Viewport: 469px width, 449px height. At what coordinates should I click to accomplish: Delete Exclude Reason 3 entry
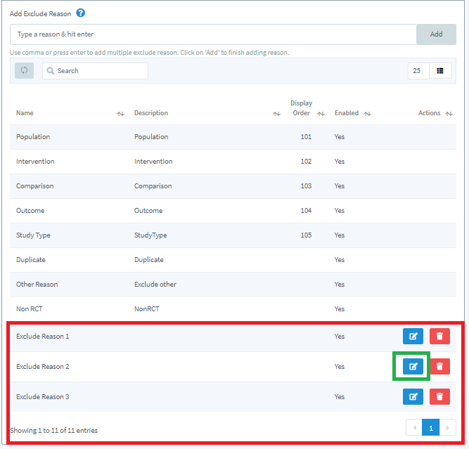(x=439, y=397)
